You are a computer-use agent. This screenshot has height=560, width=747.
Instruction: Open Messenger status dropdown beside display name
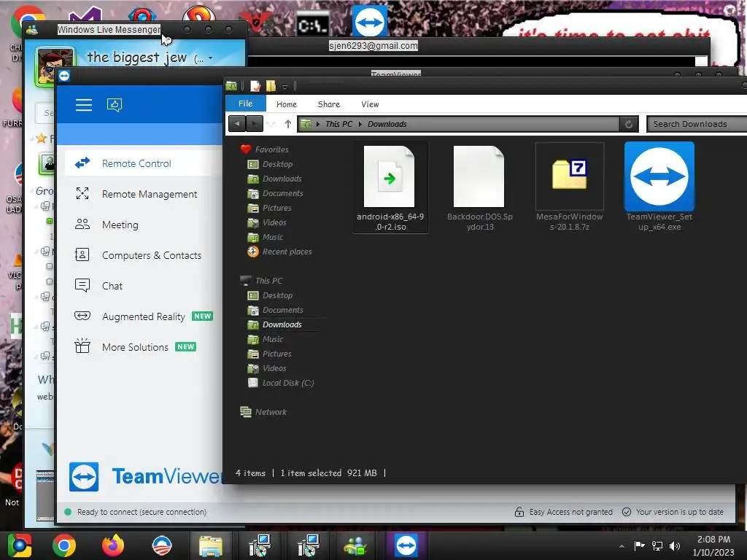[x=210, y=58]
